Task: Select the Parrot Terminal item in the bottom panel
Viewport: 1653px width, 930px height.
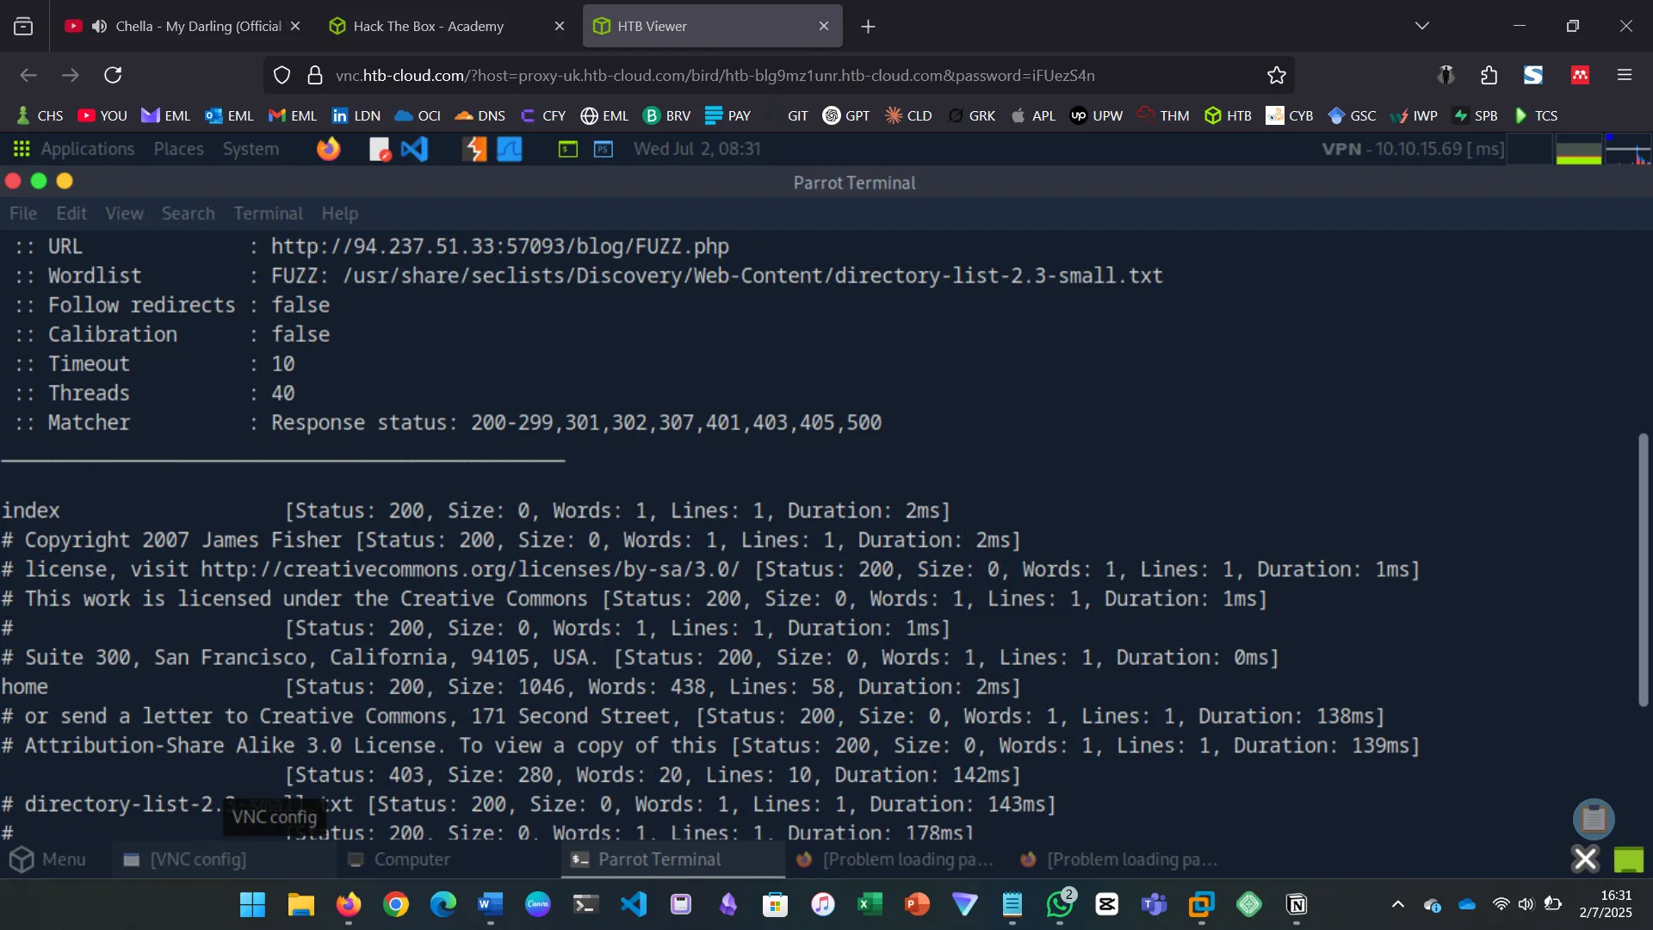Action: tap(659, 859)
